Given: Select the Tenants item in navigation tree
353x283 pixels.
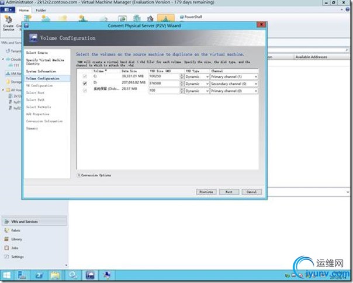Looking at the screenshot, I should click(13, 51).
